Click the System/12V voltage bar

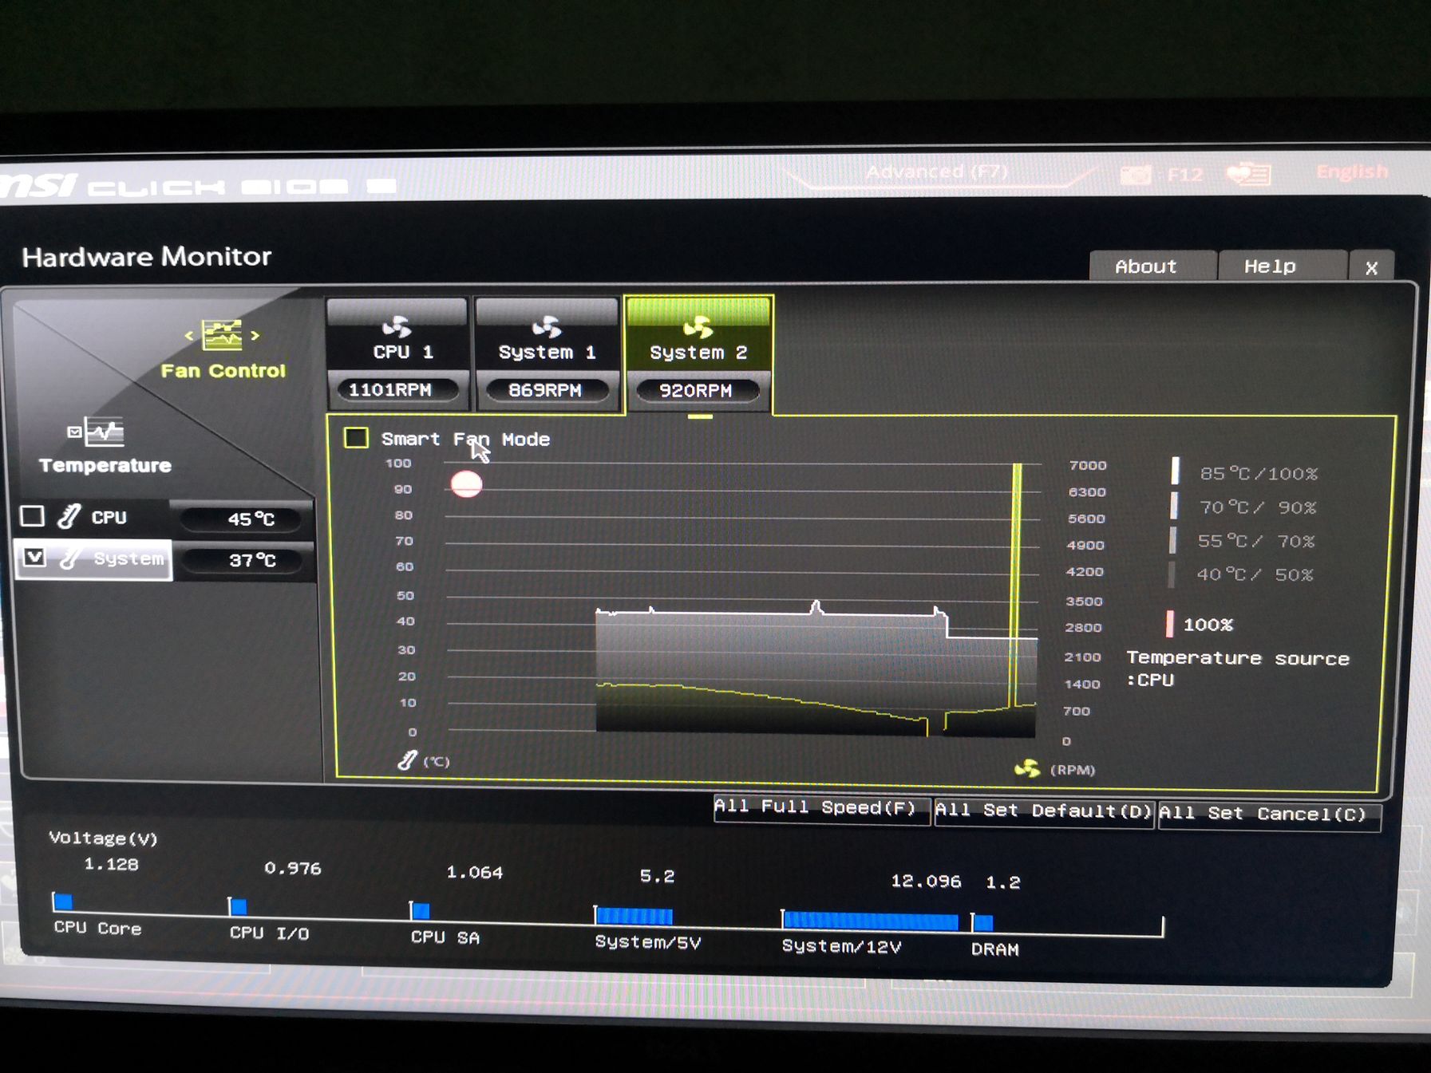click(870, 921)
